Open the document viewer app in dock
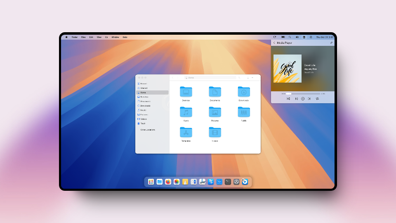Image resolution: width=396 pixels, height=223 pixels. coord(202,182)
